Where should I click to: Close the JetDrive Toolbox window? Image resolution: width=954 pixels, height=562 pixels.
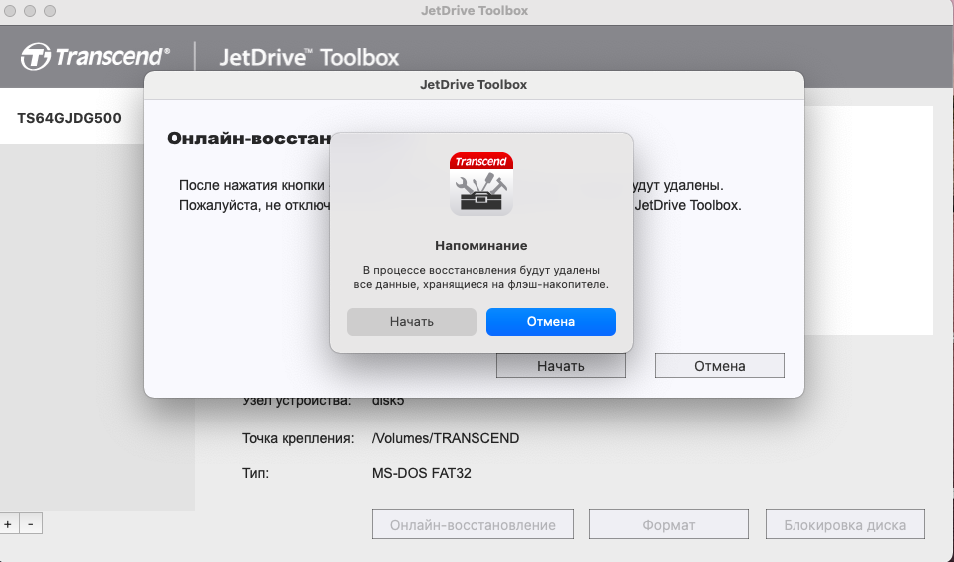[10, 11]
